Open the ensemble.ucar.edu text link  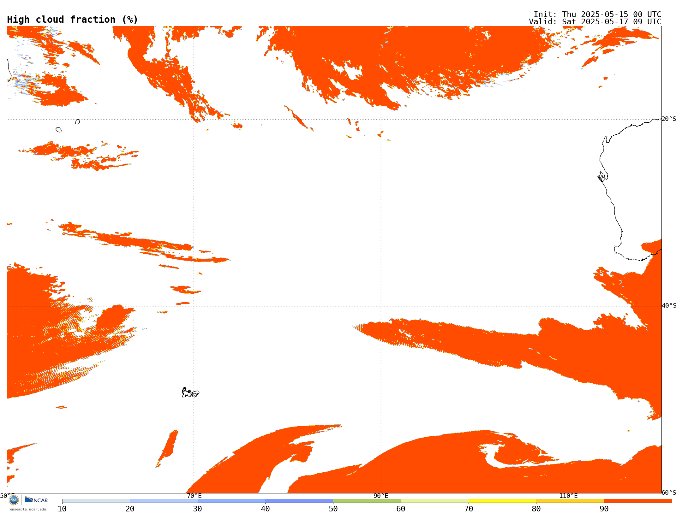[x=28, y=509]
